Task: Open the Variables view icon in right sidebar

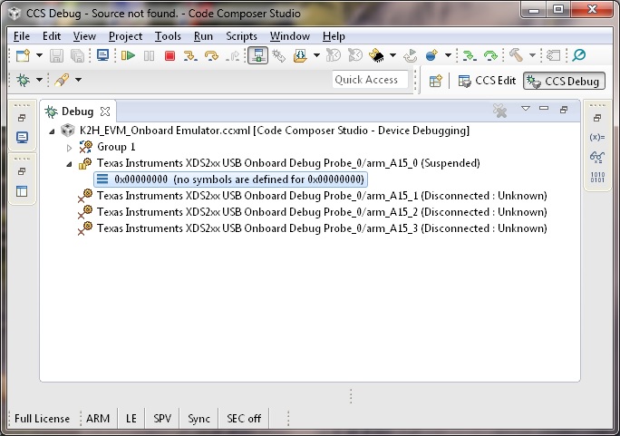Action: (x=596, y=137)
